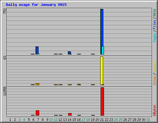Click day 16 on the x-axis
The image size is (158, 123).
tap(79, 120)
